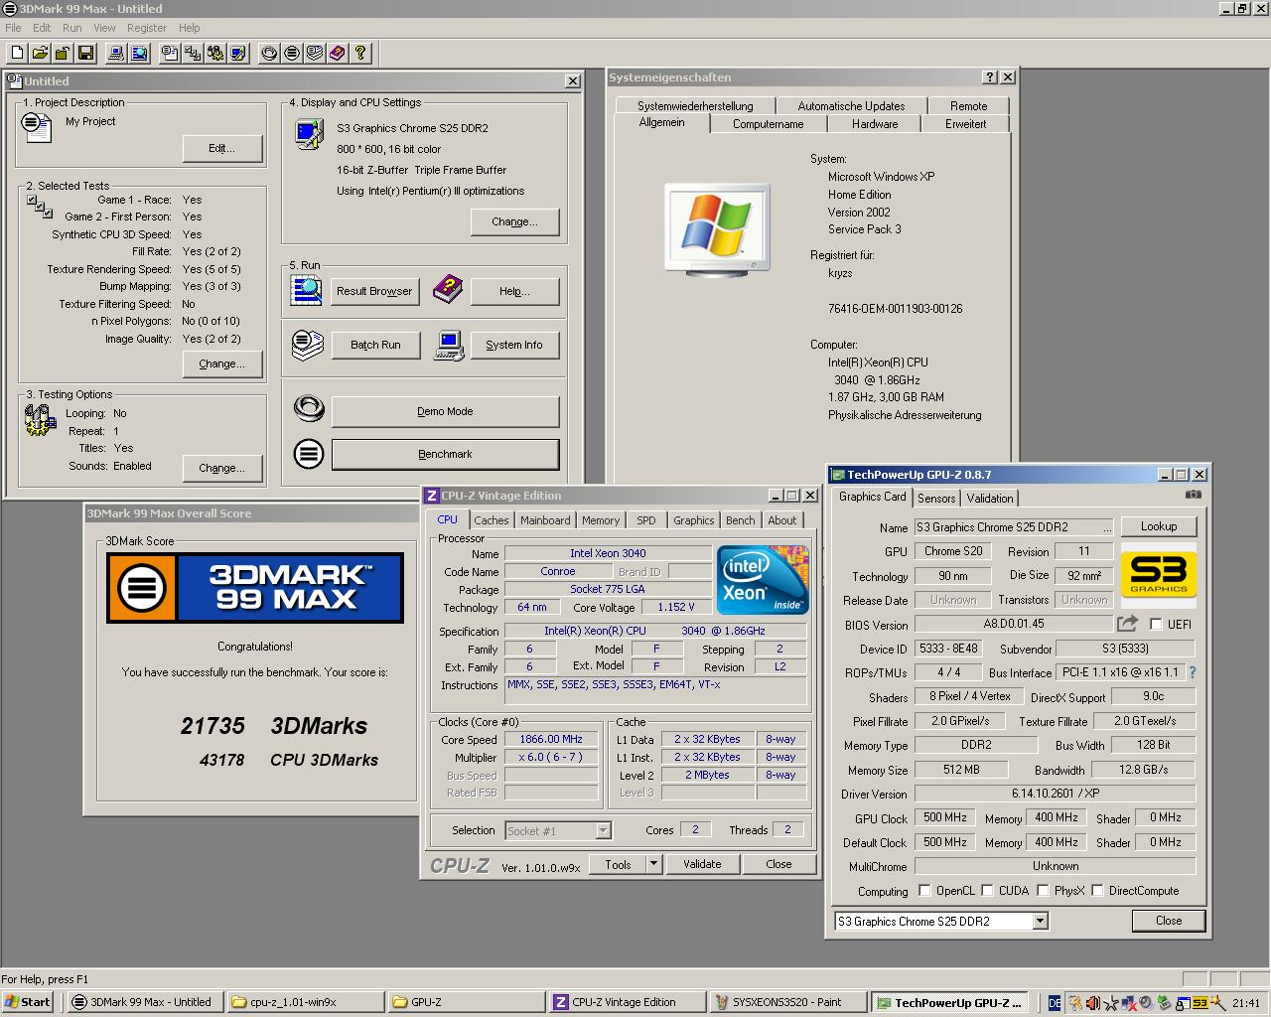
Task: Switch to SYSXEONS3S20 - Paint taskbar item
Action: point(787,1002)
